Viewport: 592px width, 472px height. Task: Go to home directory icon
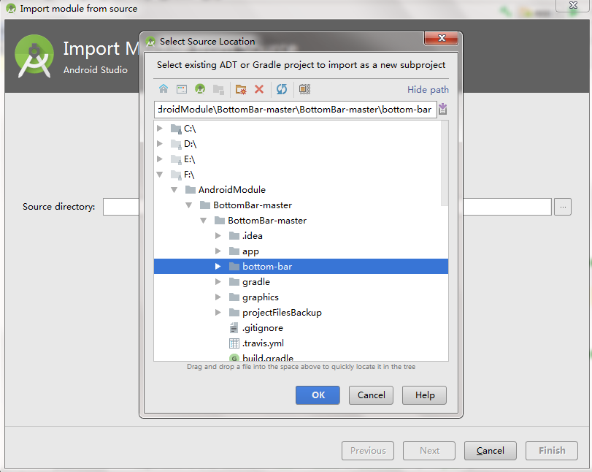click(164, 89)
